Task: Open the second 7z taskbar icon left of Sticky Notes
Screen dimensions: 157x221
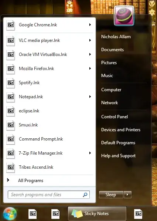Action: pos(55,214)
